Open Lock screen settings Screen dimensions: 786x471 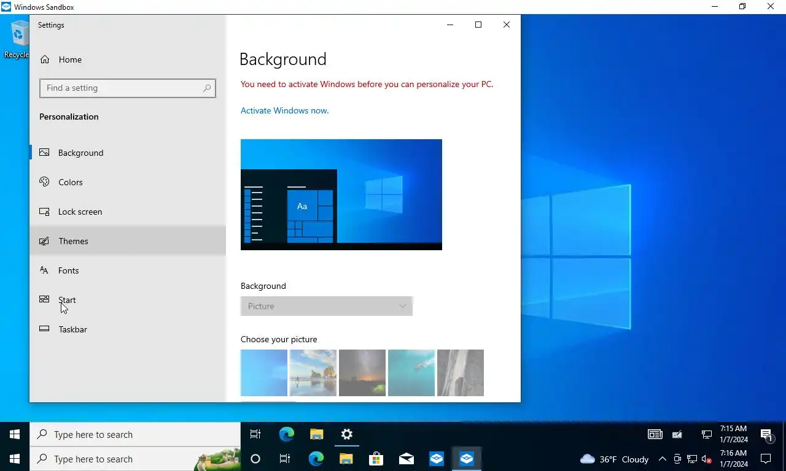(x=128, y=212)
